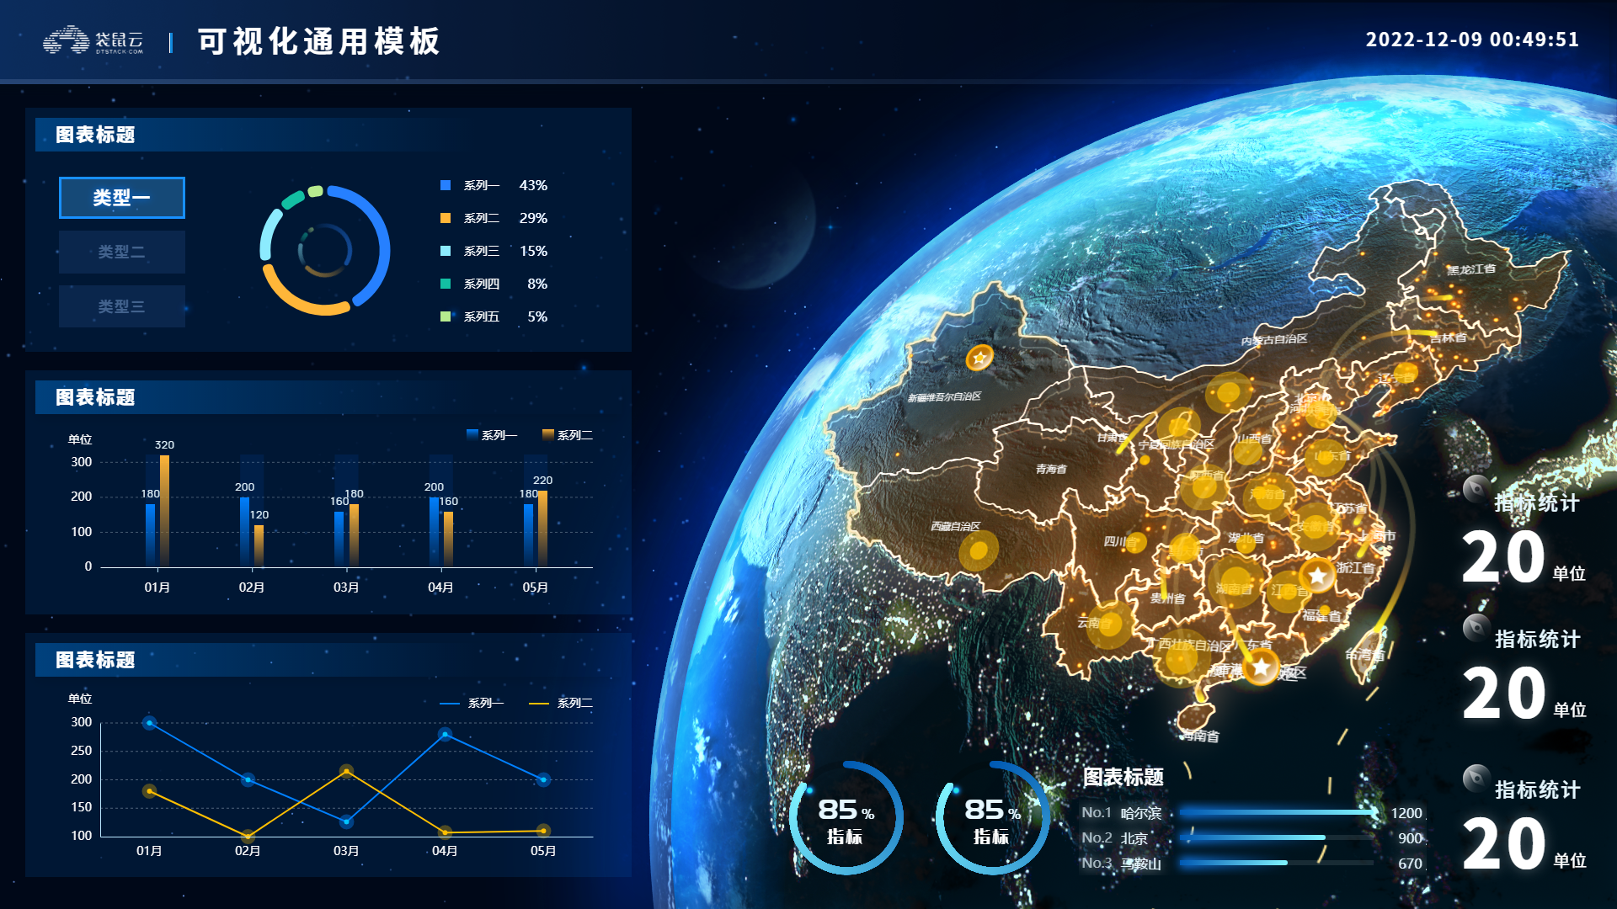Click the blue 系列一 donut legend swatch
1617x909 pixels.
(446, 185)
